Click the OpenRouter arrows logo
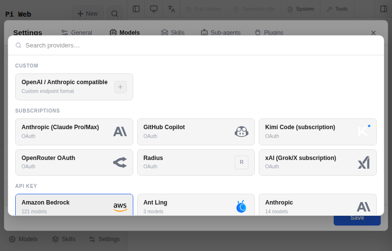Viewport: 392px width, 251px height. point(120,162)
